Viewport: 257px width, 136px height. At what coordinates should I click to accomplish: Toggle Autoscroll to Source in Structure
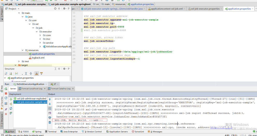(37, 74)
